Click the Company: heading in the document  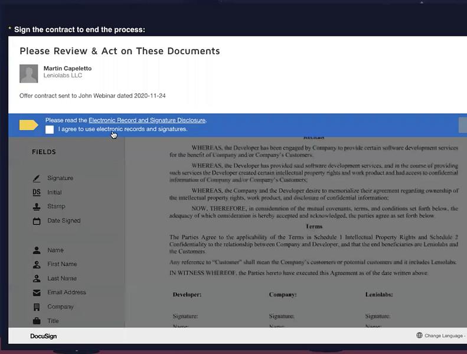[283, 294]
